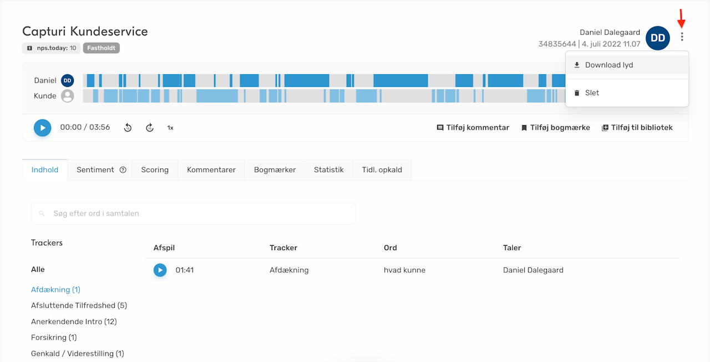Play the tracker hit at 01:41

point(160,270)
